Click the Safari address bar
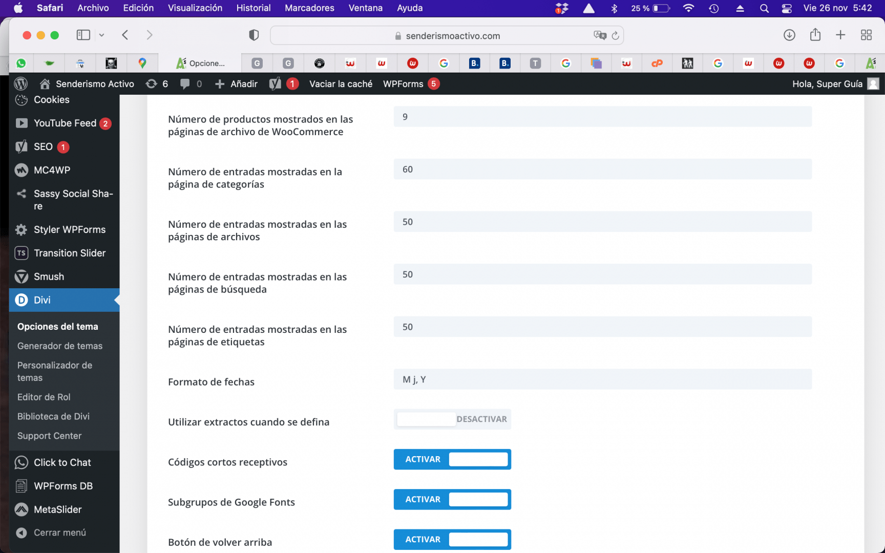Viewport: 885px width, 553px height. pos(447,35)
